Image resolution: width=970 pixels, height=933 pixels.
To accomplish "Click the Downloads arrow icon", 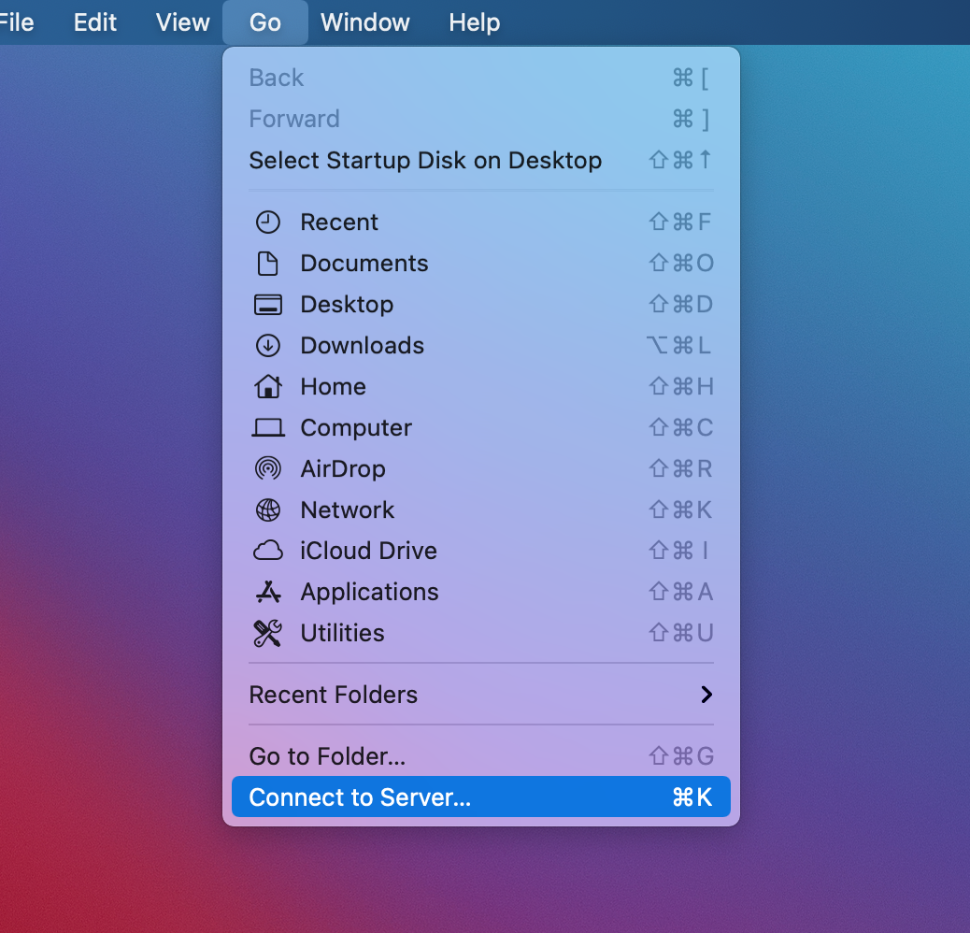I will click(x=268, y=345).
